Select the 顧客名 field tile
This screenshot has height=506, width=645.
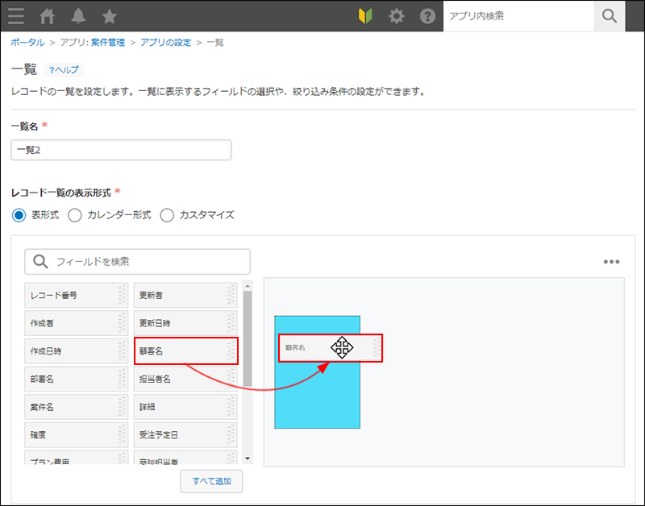click(185, 350)
